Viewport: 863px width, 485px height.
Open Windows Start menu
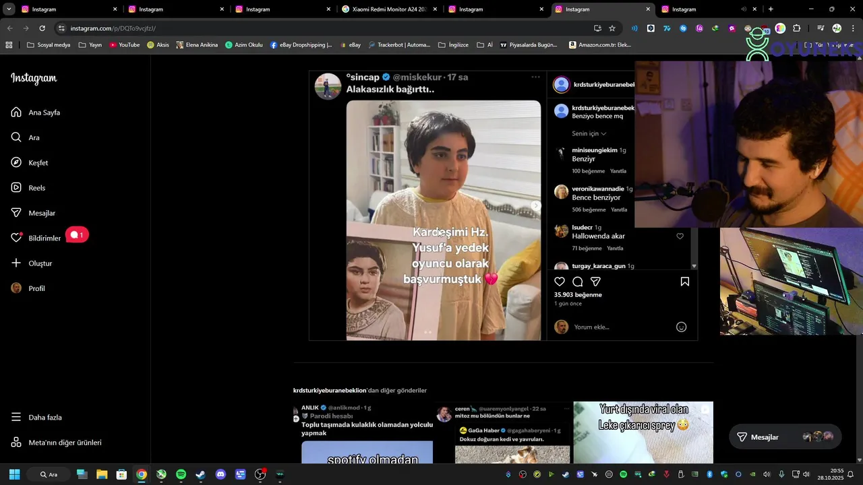(14, 474)
